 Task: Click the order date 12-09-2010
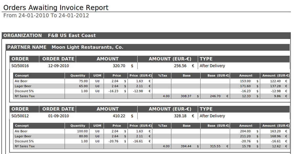point(58,66)
